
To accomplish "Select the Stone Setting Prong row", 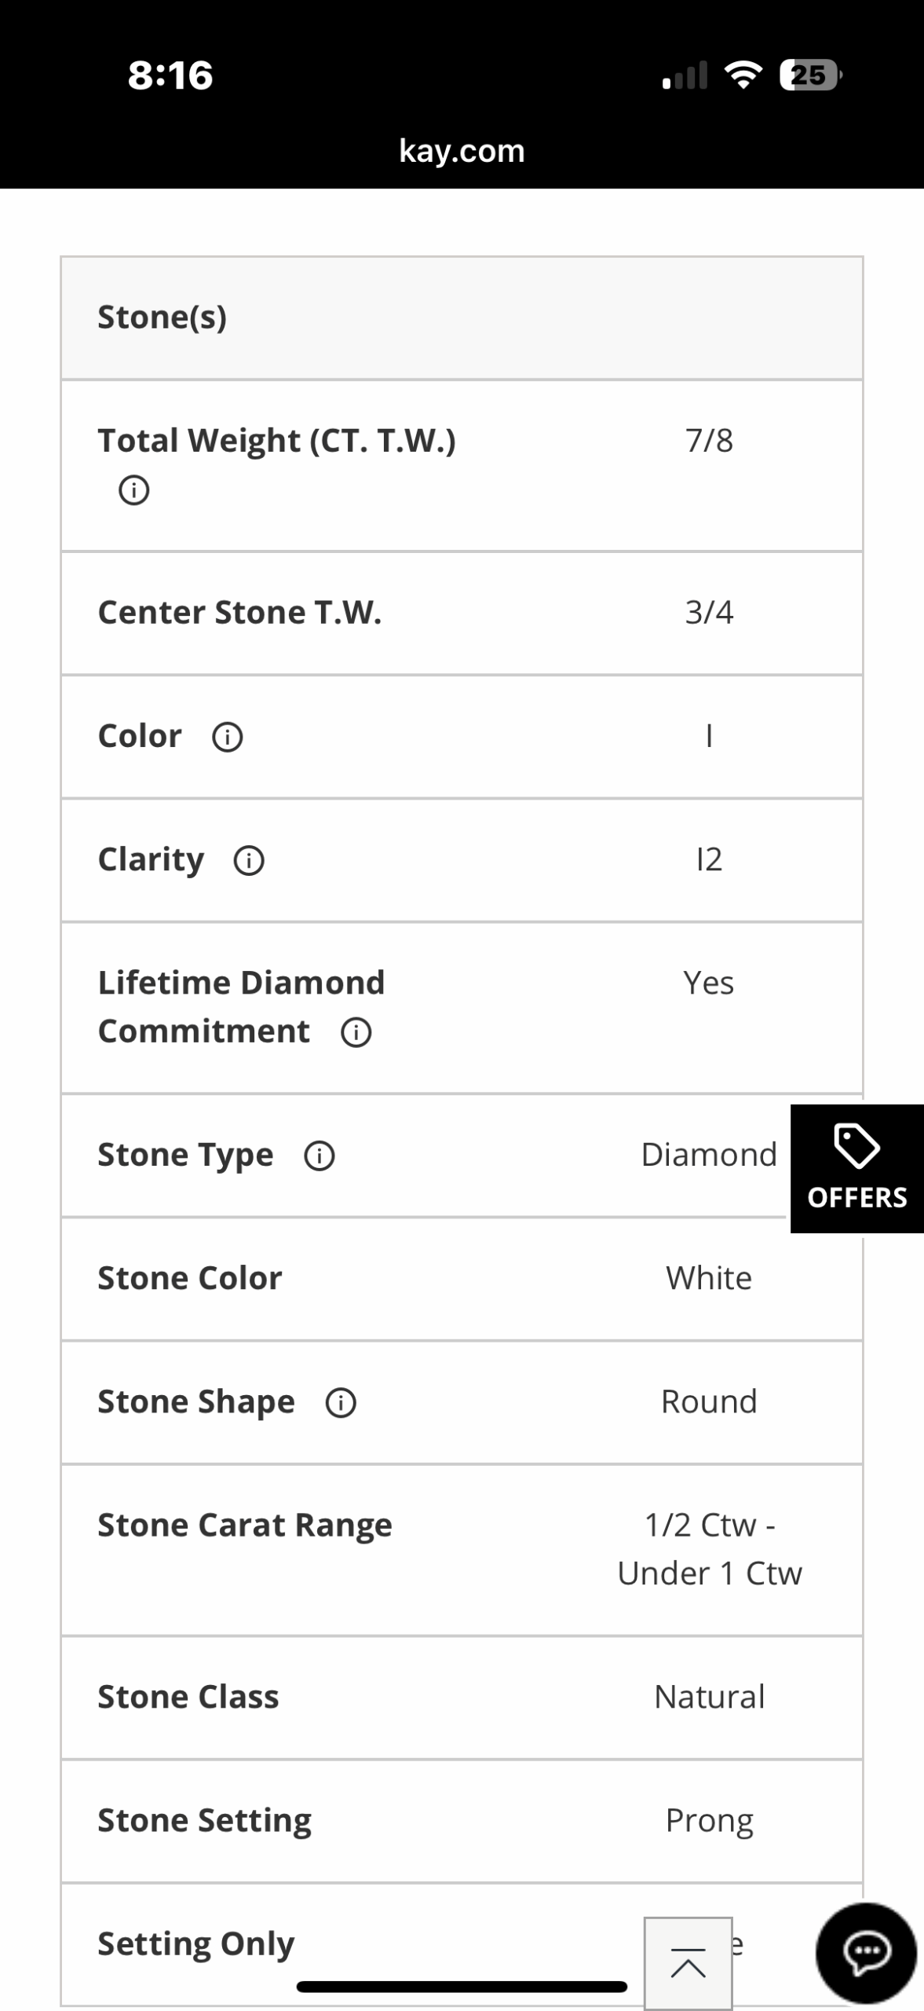I will (x=462, y=1821).
